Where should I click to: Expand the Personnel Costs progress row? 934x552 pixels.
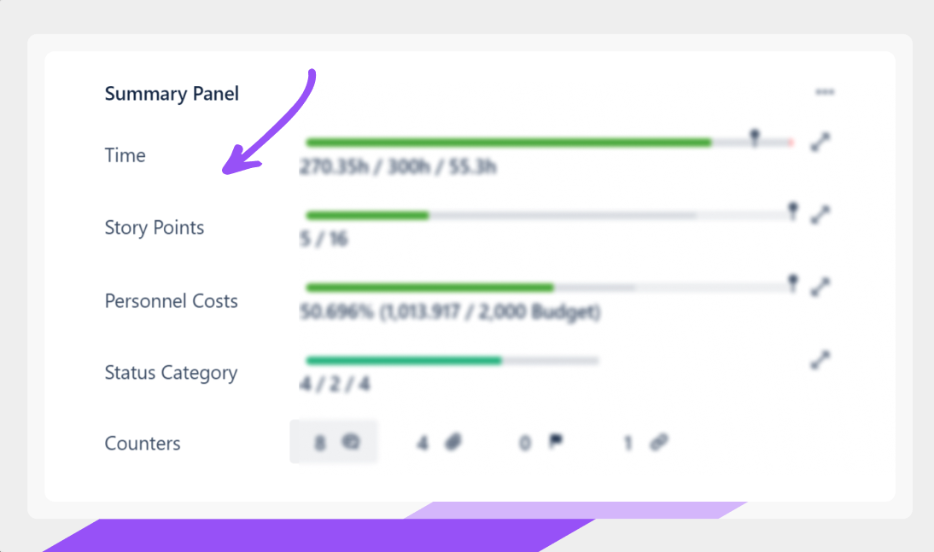[820, 287]
